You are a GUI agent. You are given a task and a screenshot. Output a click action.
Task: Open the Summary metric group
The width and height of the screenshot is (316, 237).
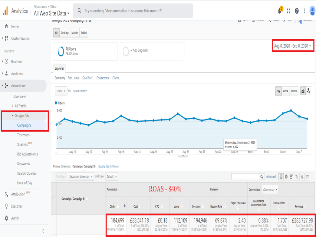(60, 78)
